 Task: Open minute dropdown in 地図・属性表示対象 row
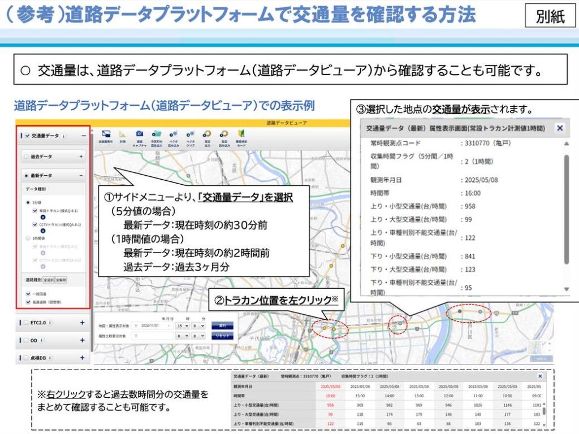click(198, 326)
